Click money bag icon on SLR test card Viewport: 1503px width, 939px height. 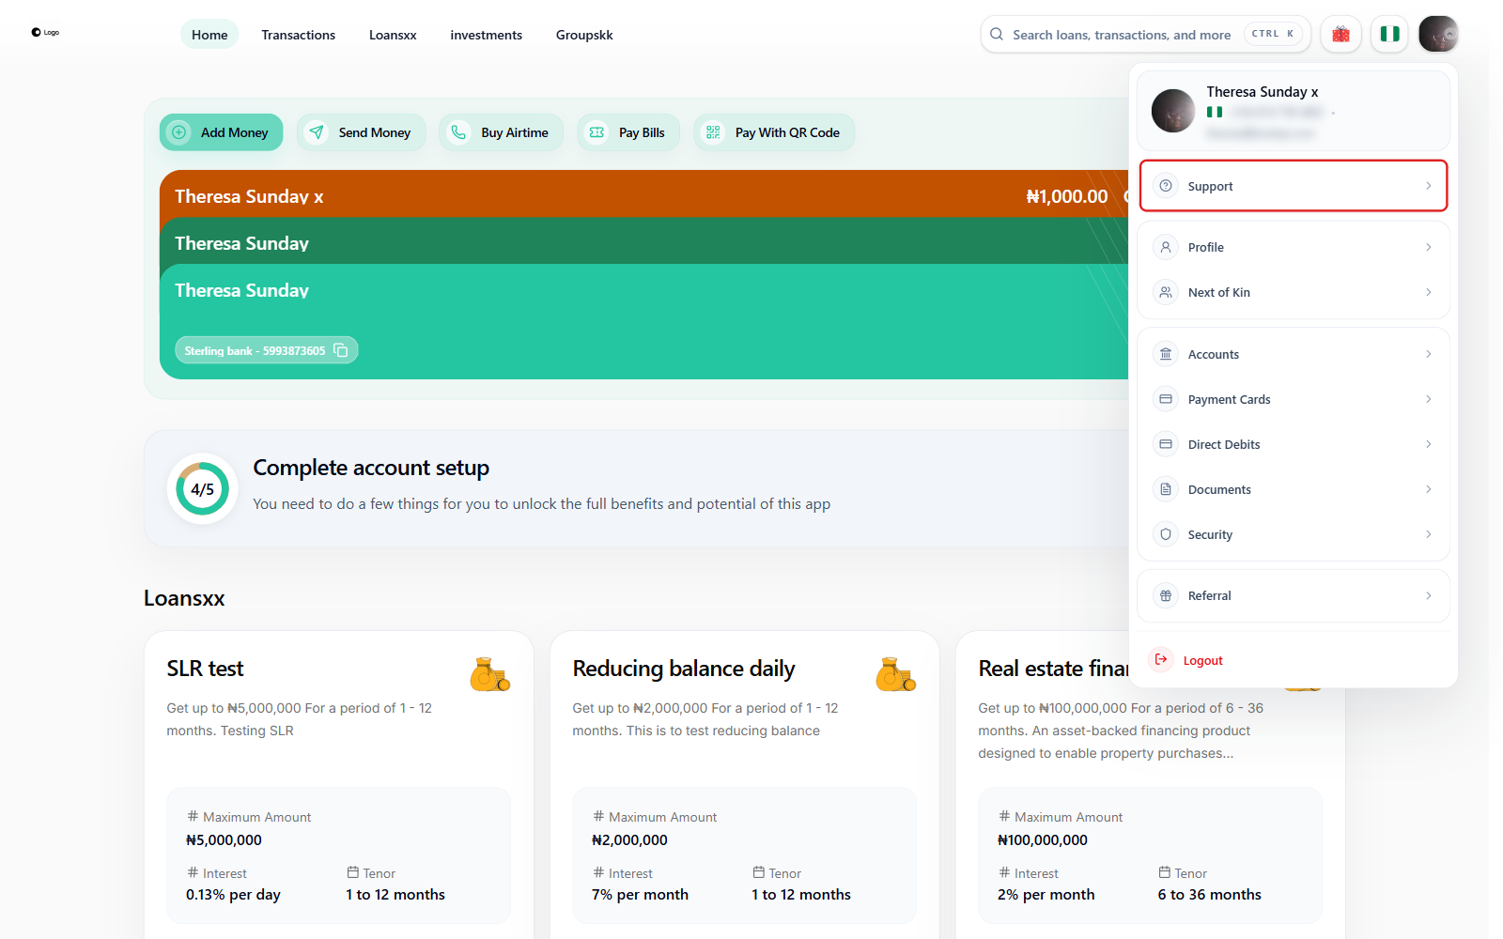489,674
